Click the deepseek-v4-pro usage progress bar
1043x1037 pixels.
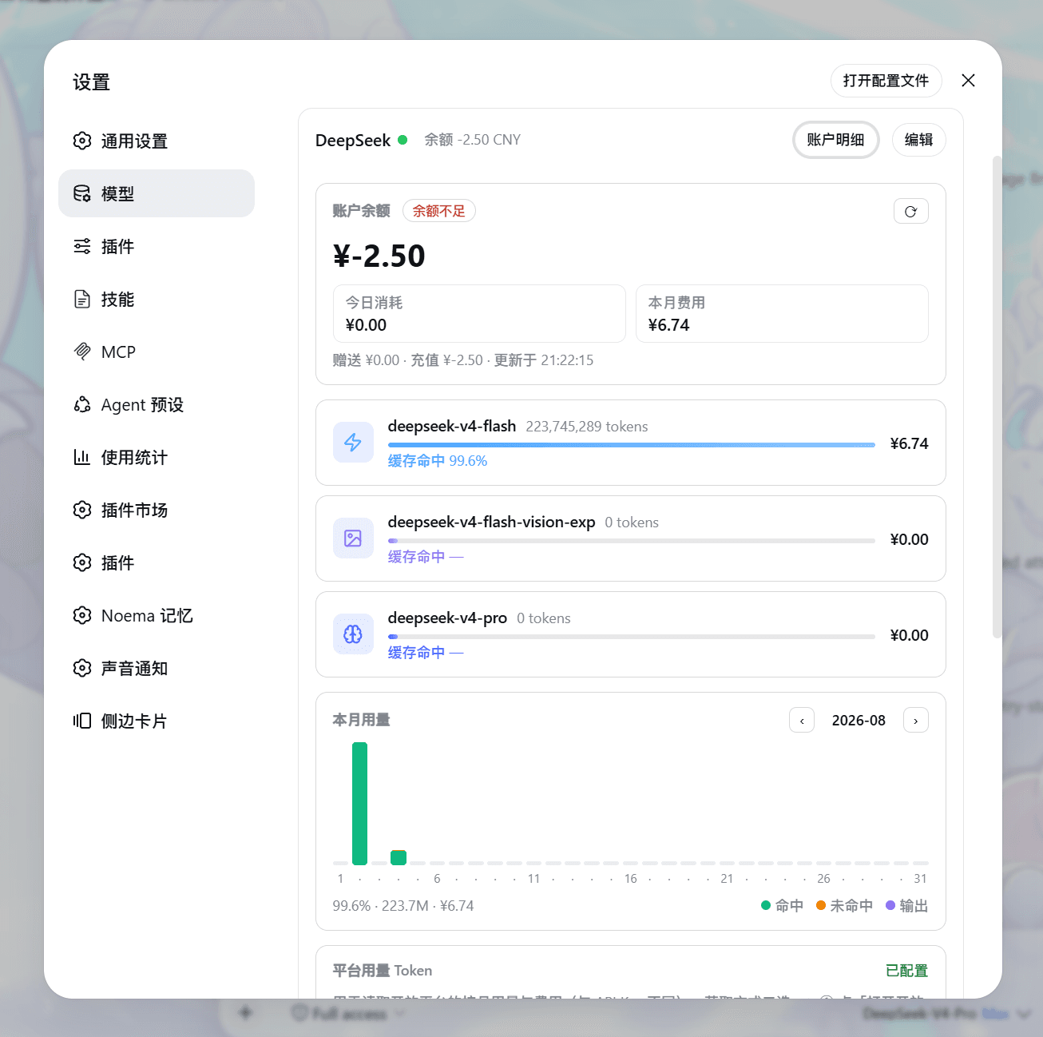click(632, 637)
